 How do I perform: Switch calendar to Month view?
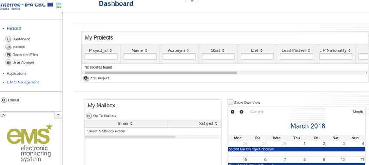pyautogui.click(x=358, y=112)
